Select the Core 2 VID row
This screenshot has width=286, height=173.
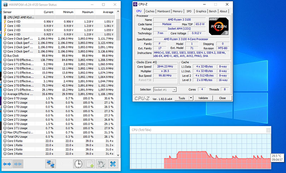pyautogui.click(x=59, y=30)
